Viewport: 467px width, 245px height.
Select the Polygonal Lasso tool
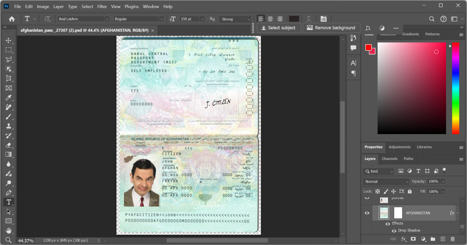pos(9,59)
